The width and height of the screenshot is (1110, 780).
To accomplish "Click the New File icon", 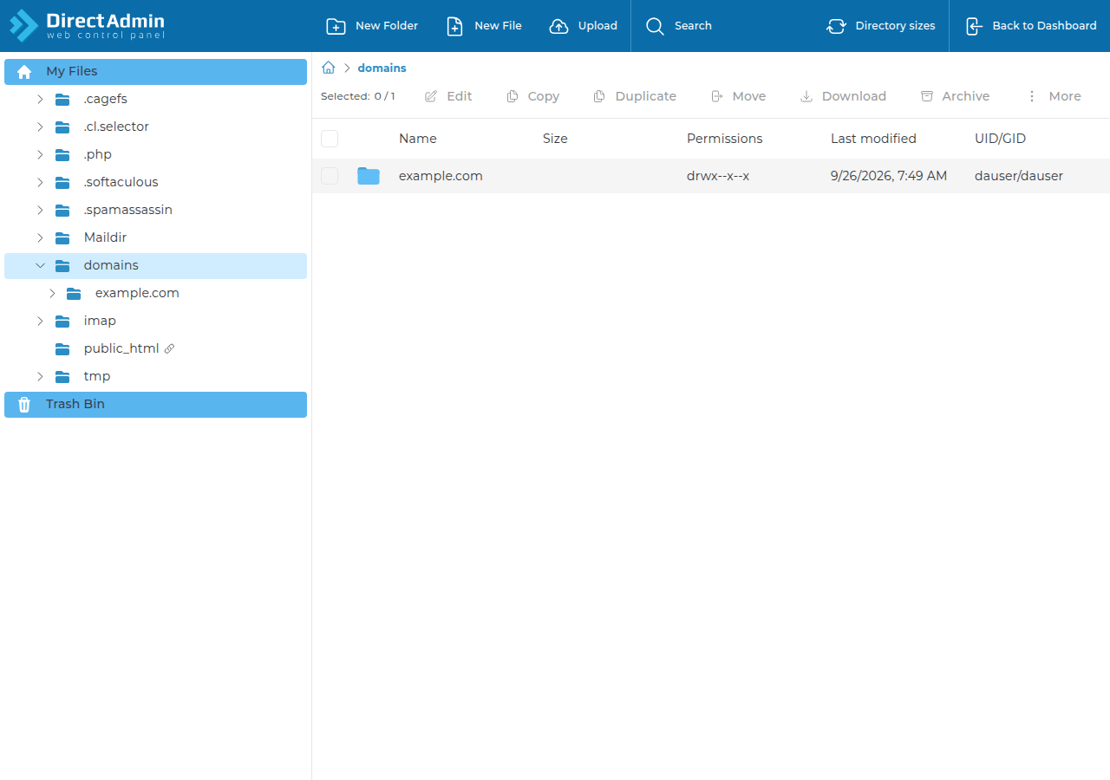I will click(x=455, y=26).
